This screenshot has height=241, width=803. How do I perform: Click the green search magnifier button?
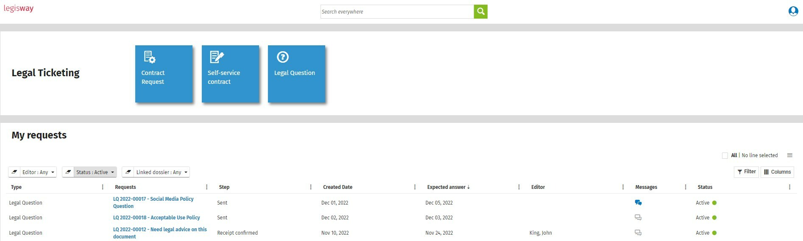480,12
